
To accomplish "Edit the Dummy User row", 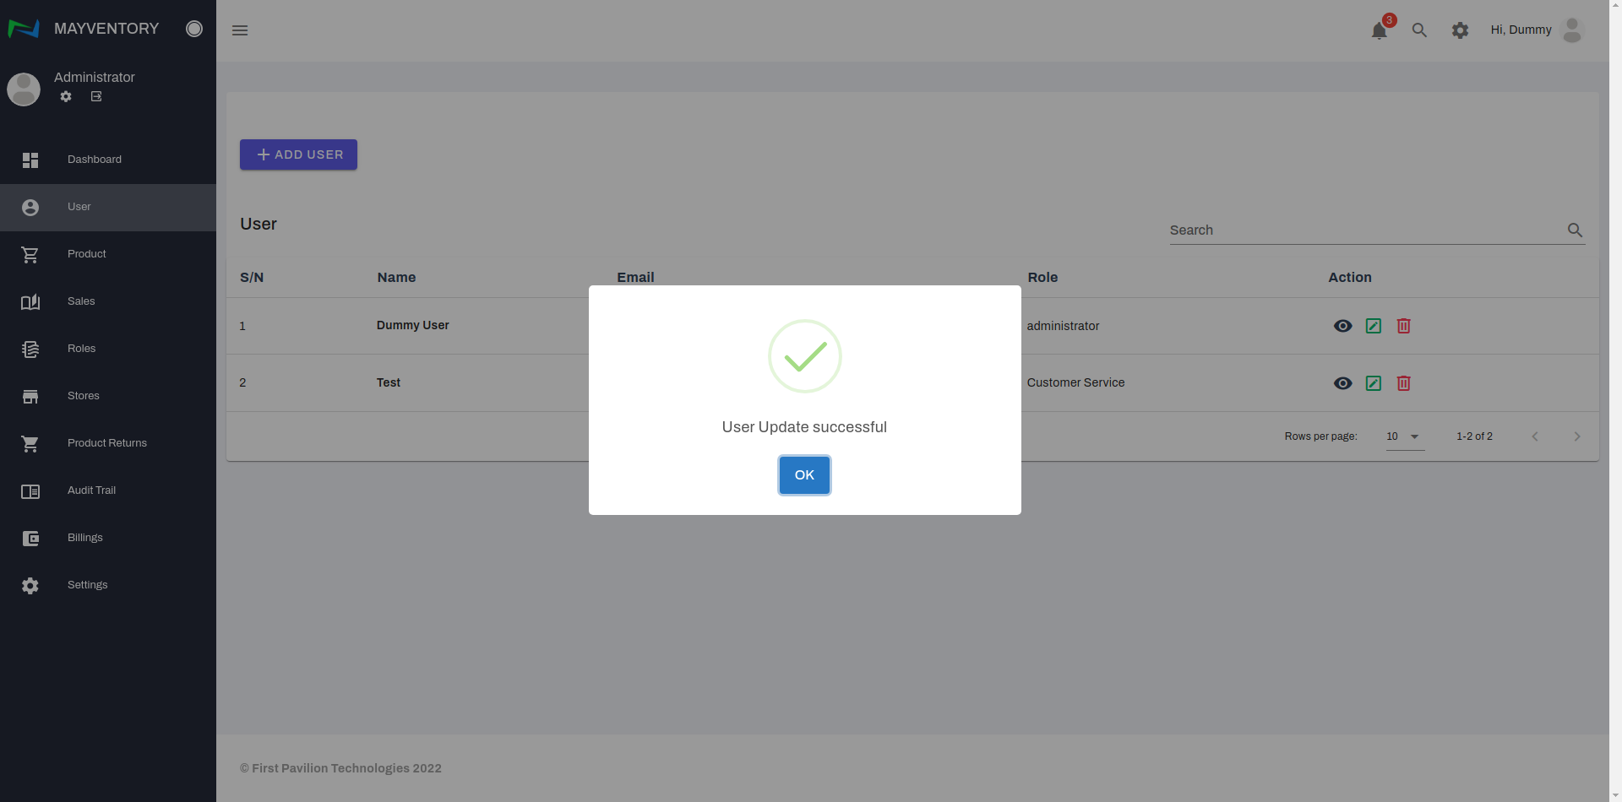I will pos(1374,326).
